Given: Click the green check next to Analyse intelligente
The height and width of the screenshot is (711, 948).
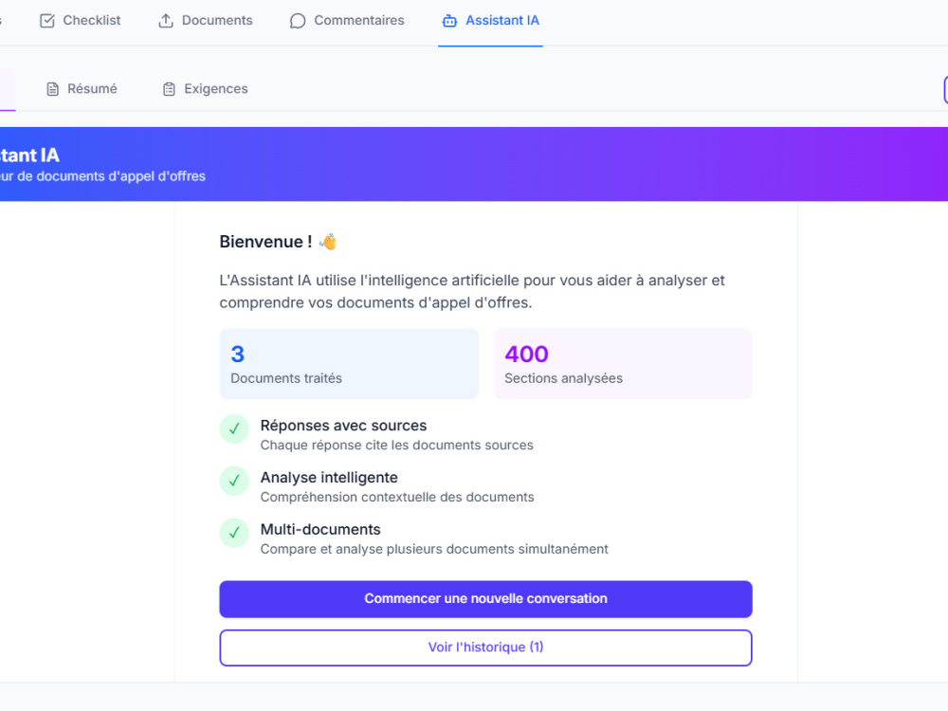Looking at the screenshot, I should 234,482.
